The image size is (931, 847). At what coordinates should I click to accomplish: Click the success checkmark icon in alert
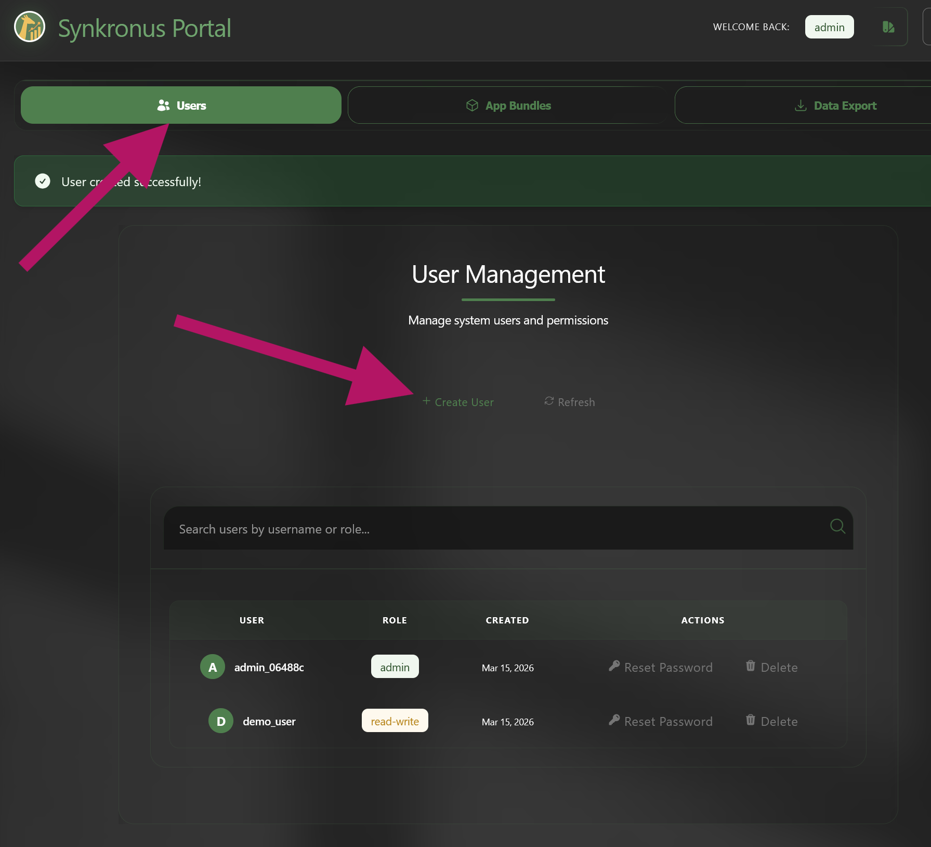[43, 181]
